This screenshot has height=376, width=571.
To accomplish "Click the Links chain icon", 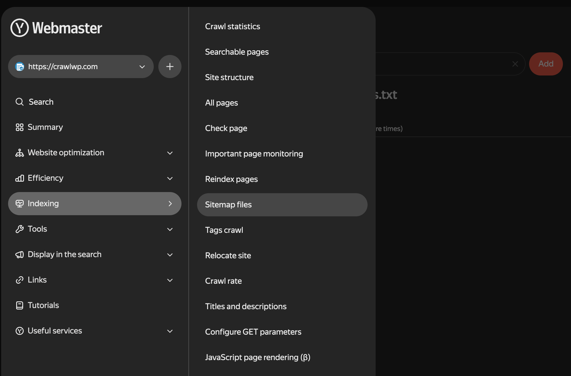I will point(19,280).
